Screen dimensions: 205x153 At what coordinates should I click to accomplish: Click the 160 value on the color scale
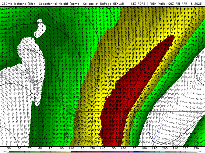point(123,148)
